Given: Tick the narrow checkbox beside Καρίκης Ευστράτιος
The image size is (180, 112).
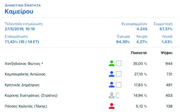Looking at the screenshot, I should click(x=118, y=96).
